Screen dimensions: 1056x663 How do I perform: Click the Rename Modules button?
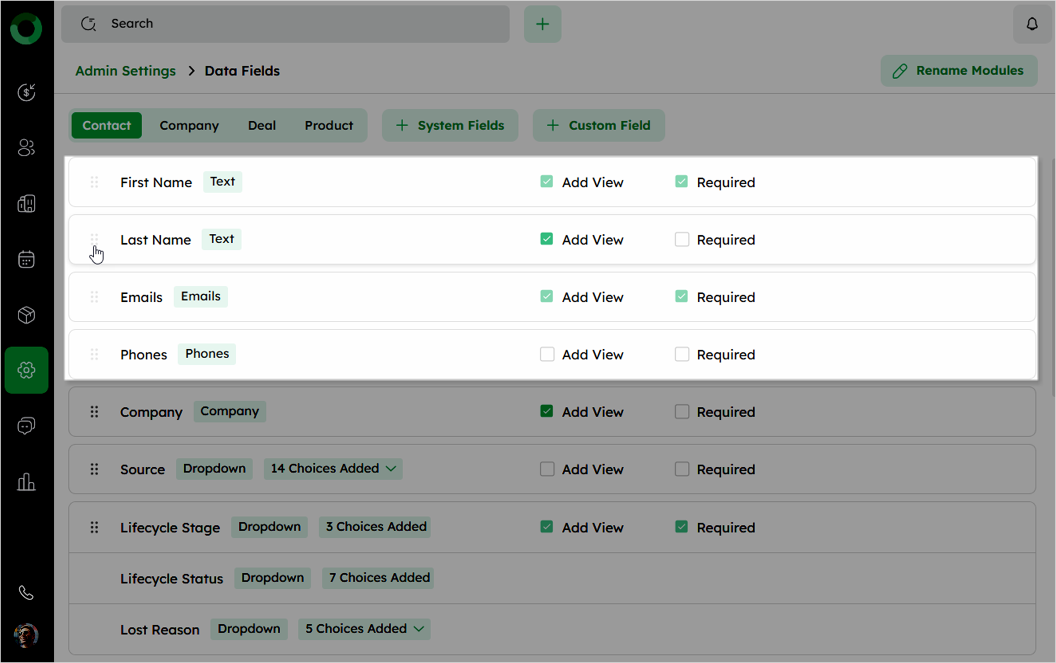coord(959,71)
